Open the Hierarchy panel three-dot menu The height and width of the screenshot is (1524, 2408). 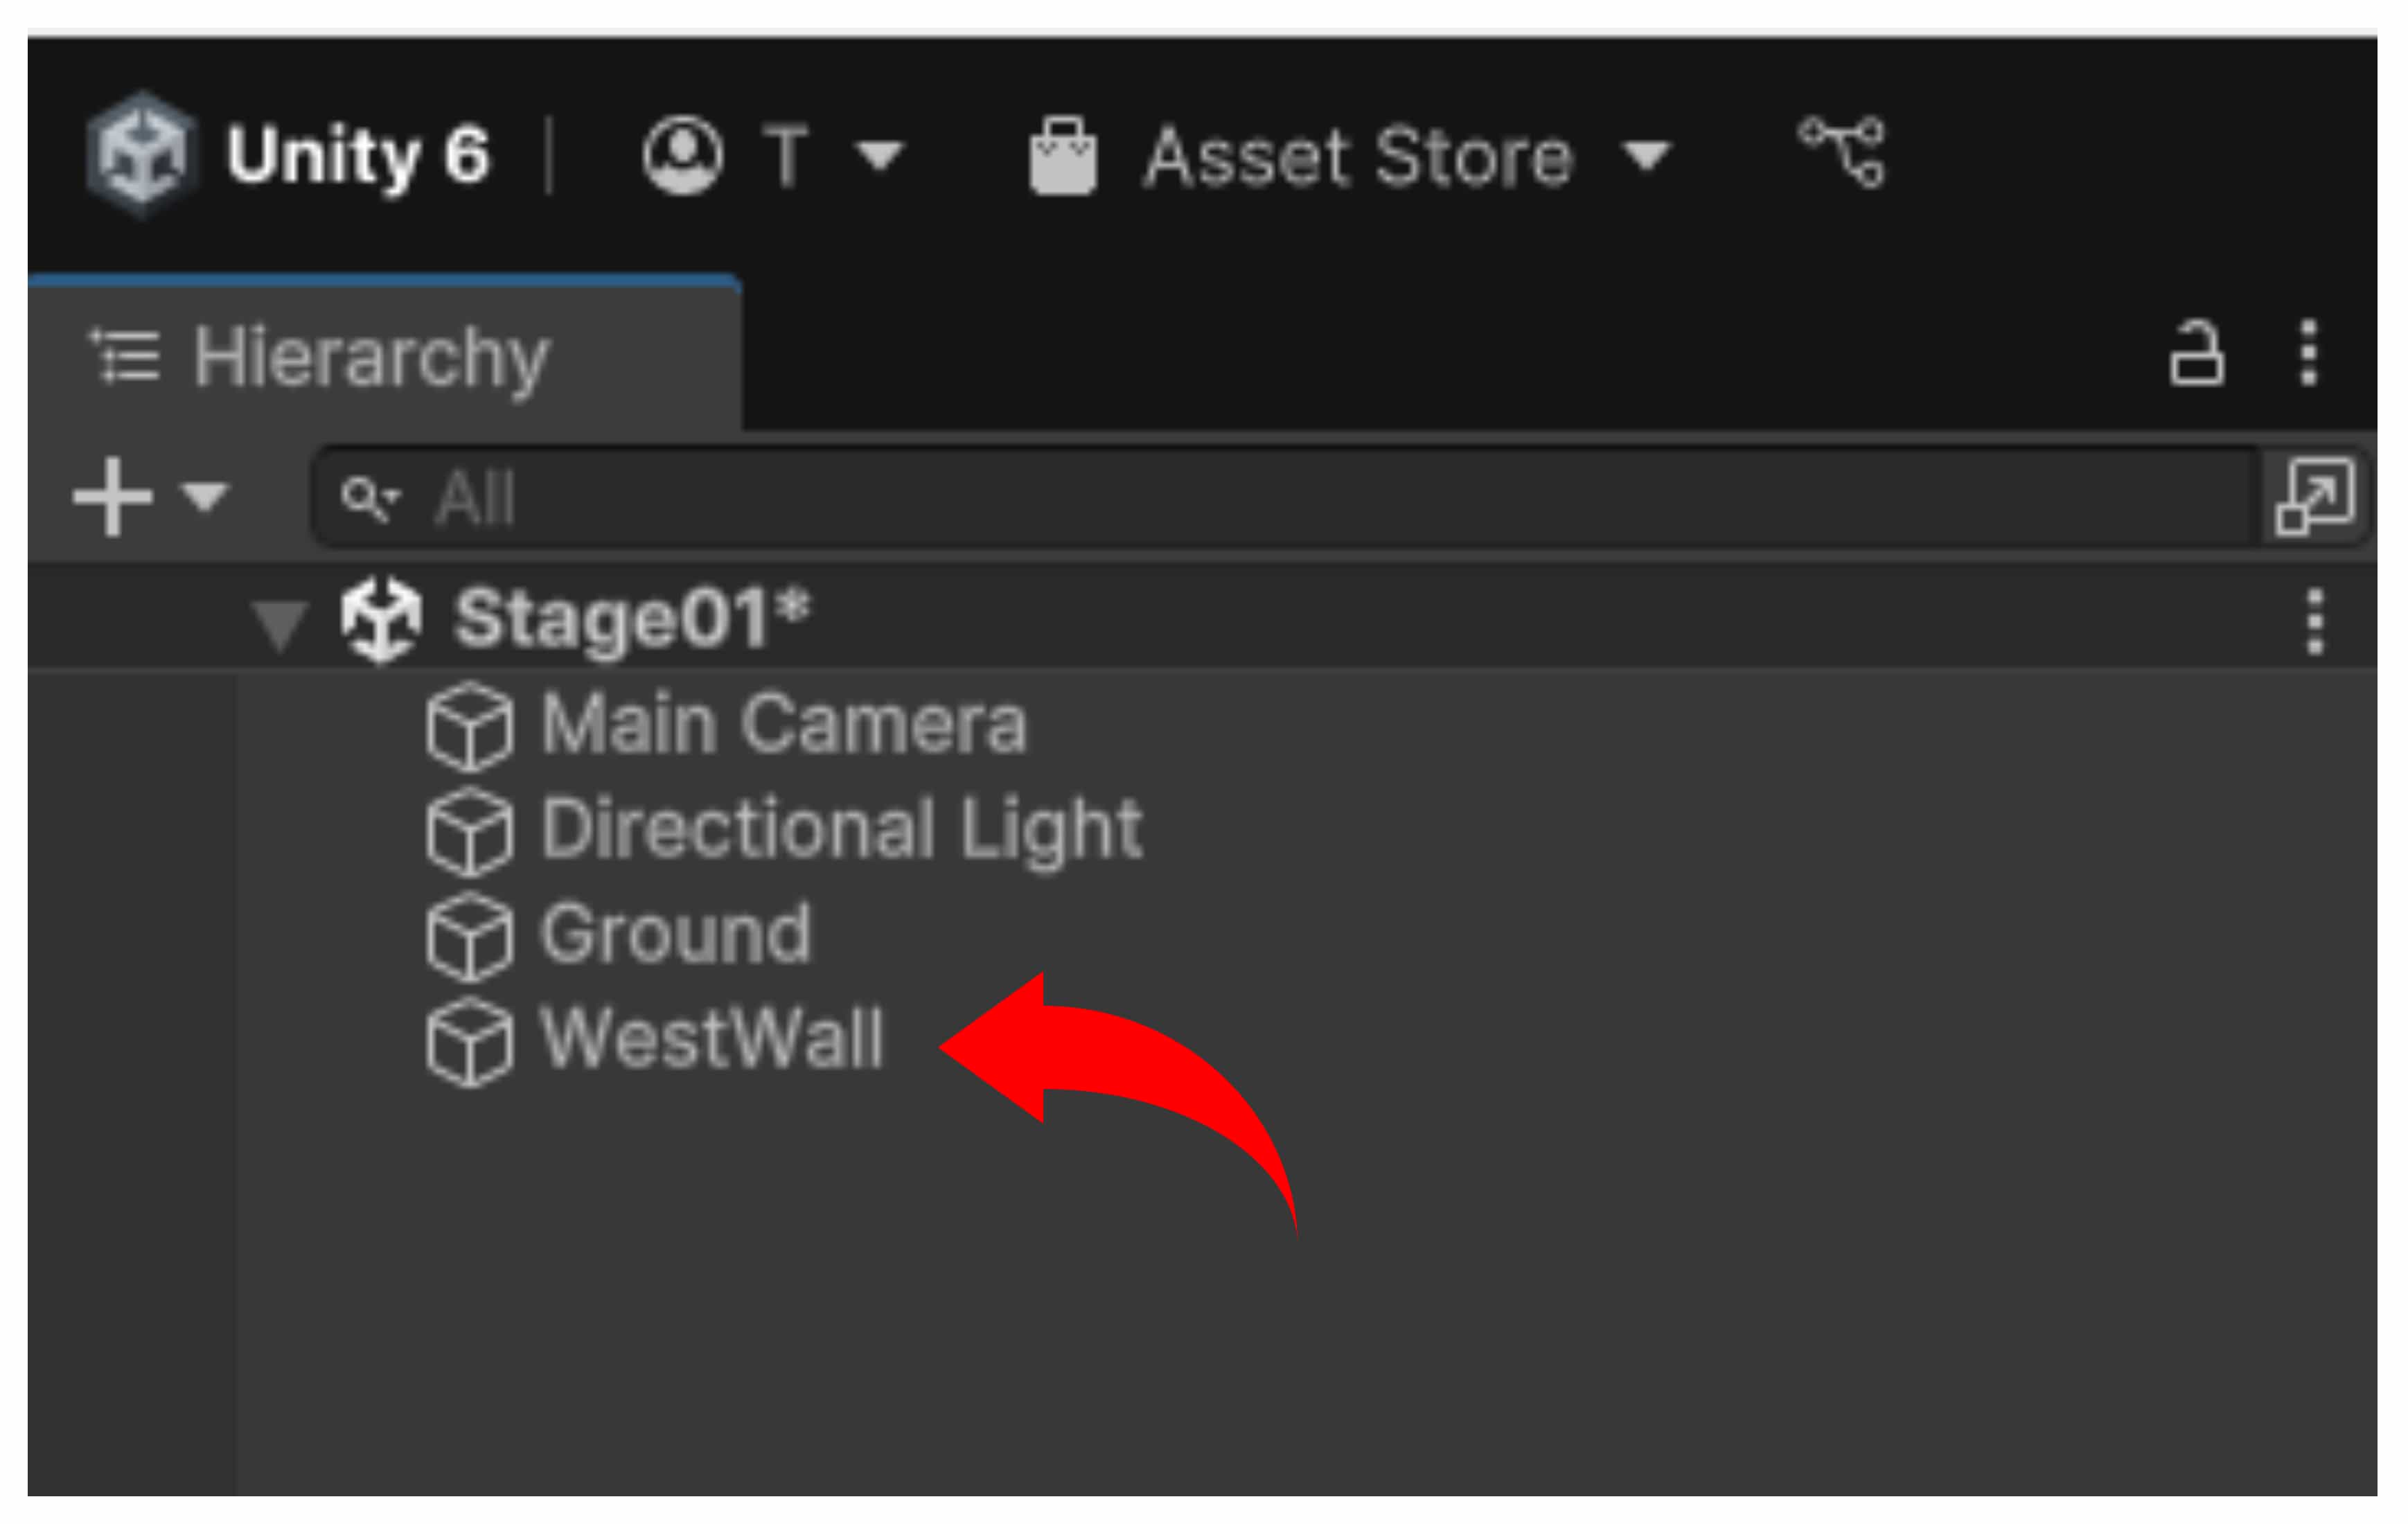2308,353
